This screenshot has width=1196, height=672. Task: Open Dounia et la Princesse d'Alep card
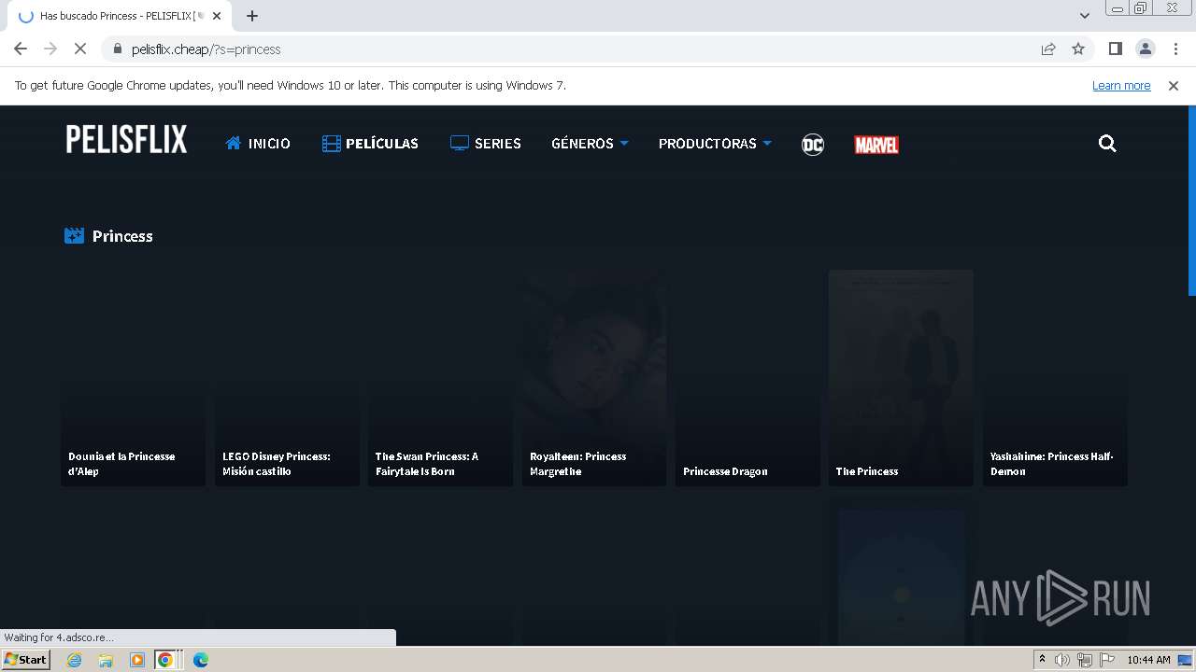(x=134, y=378)
